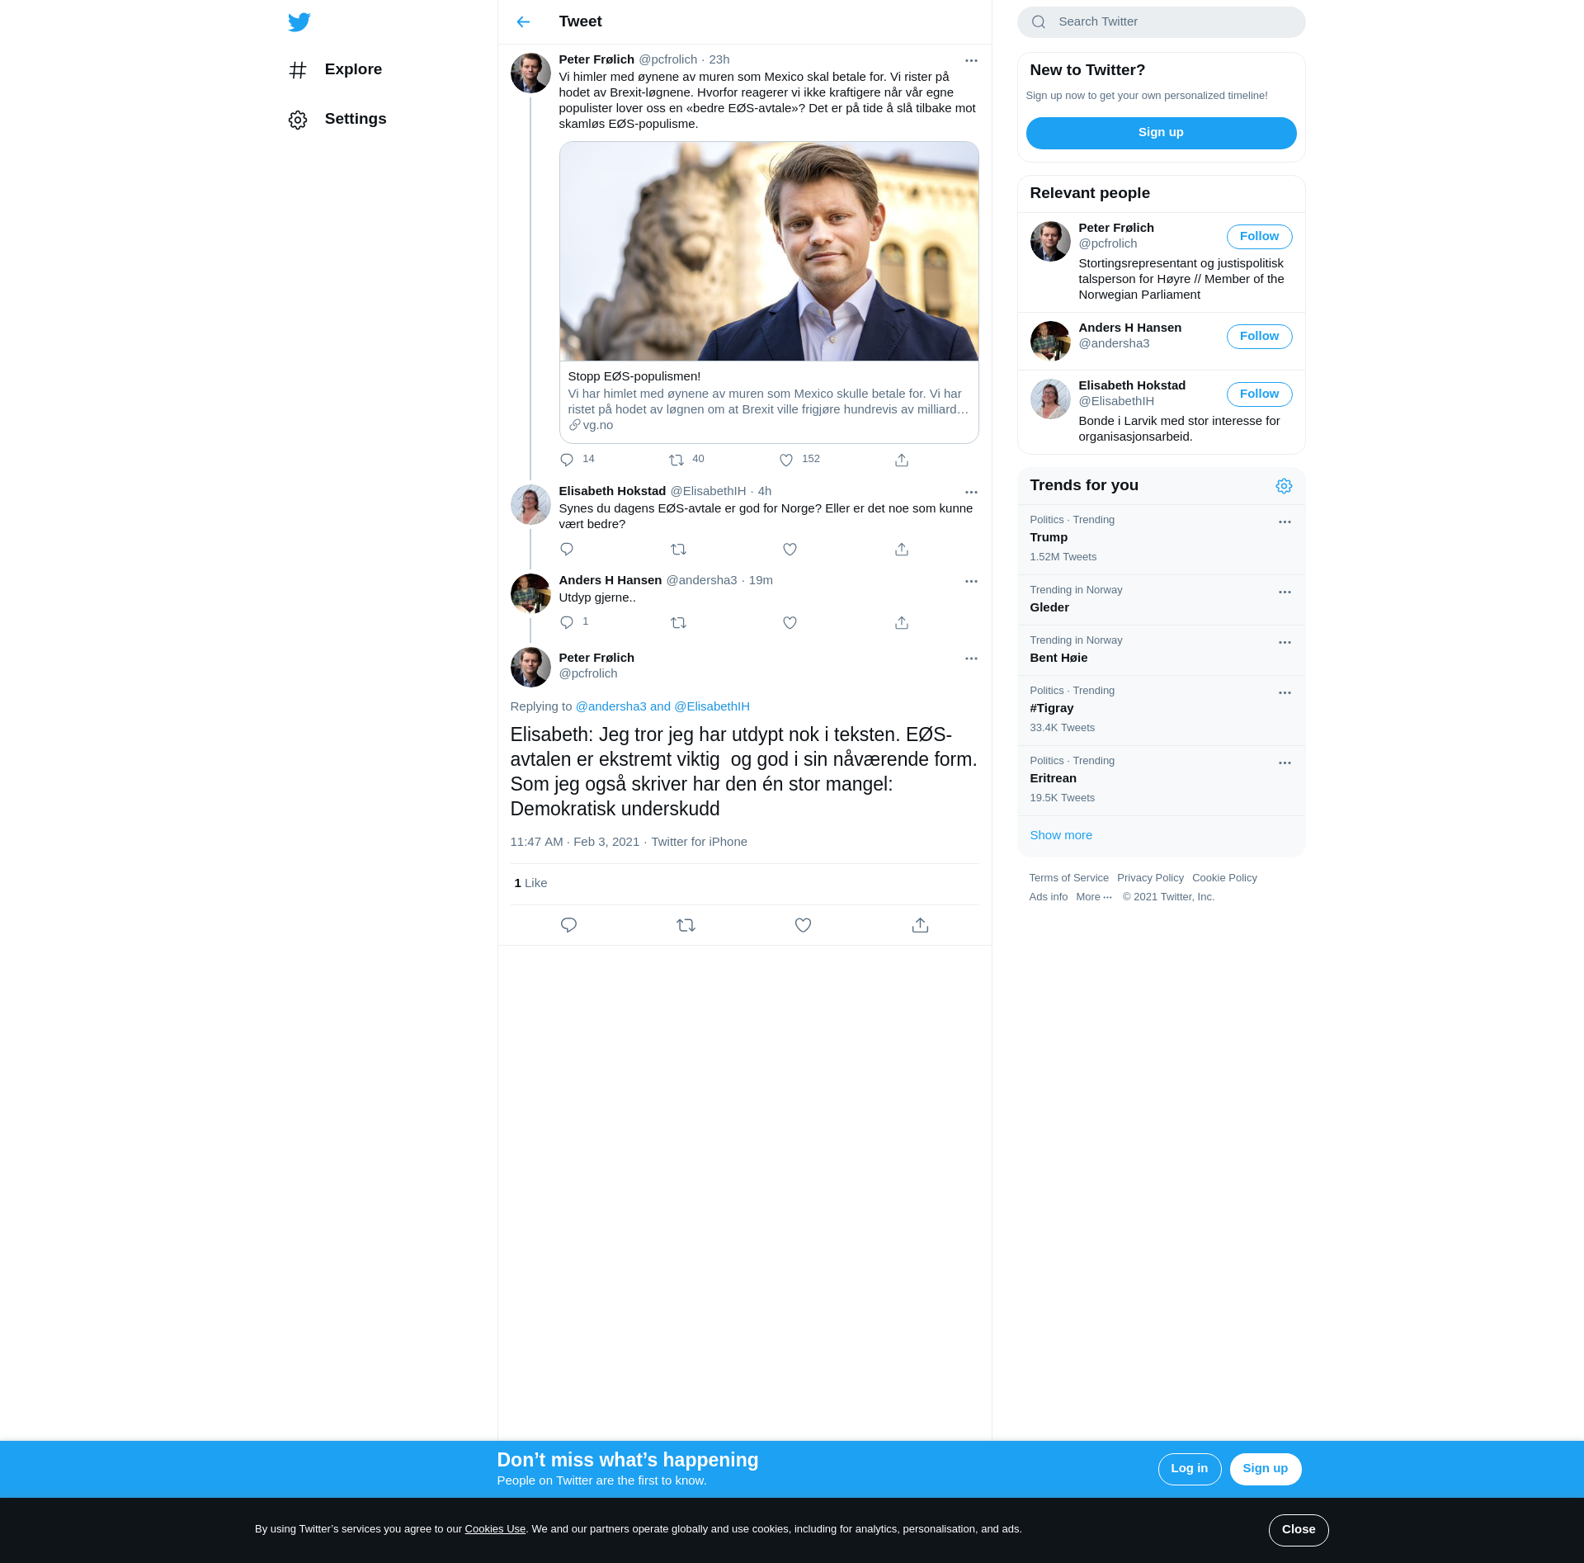Like Elisabeth Hokstad's tweet
Viewport: 1584px width, 1563px height.
coord(790,549)
